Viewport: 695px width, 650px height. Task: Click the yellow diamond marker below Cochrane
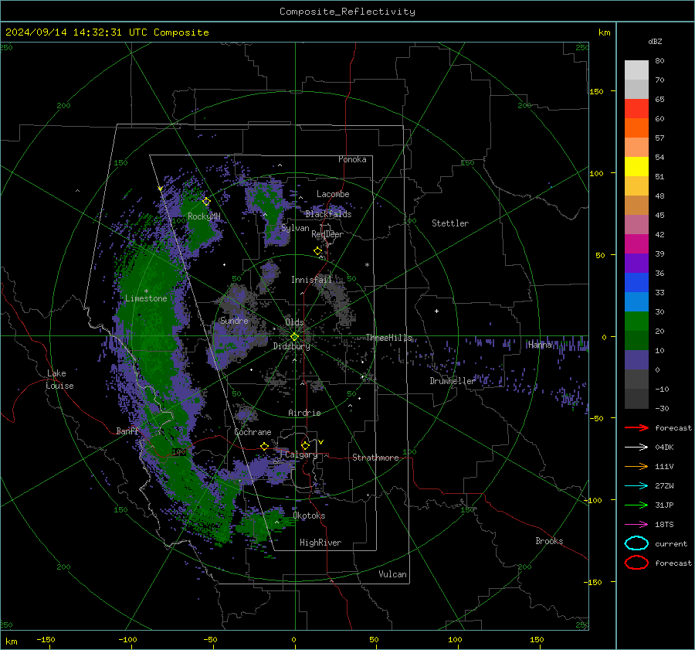click(264, 446)
